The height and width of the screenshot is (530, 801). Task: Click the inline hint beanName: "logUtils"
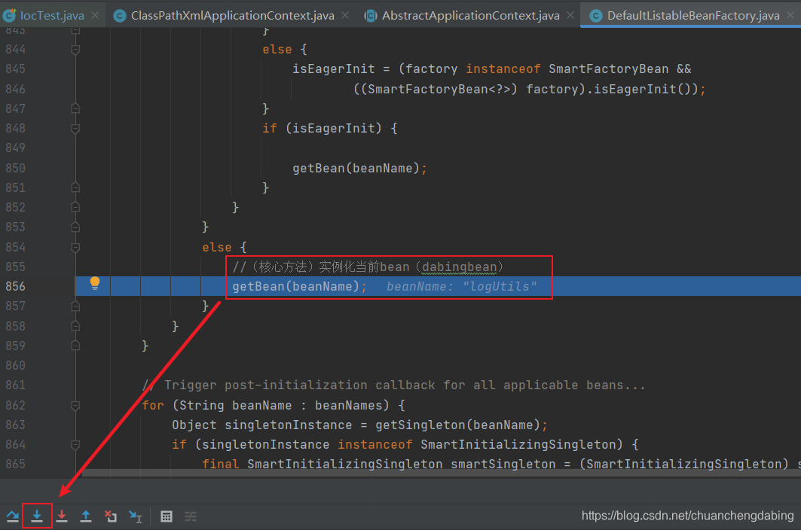click(x=461, y=286)
